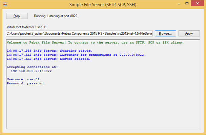Click the application icon in the title bar
The width and height of the screenshot is (206, 135).
point(5,4)
